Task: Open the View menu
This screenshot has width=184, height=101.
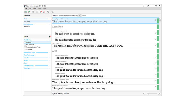Action: 40,9
